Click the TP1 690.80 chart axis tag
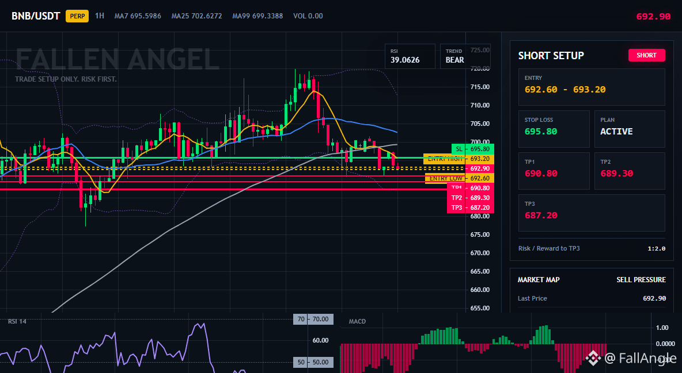The width and height of the screenshot is (682, 373). coord(471,188)
